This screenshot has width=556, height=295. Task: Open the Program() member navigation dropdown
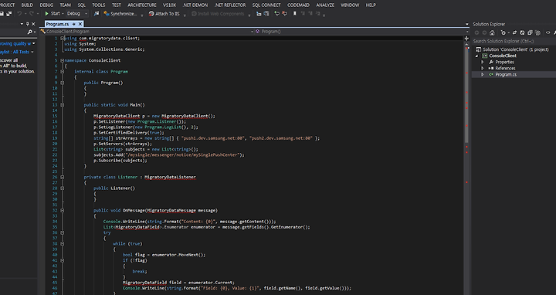pos(361,32)
